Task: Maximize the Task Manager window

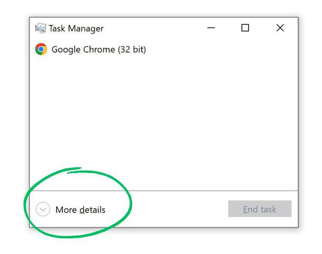Action: tap(245, 28)
